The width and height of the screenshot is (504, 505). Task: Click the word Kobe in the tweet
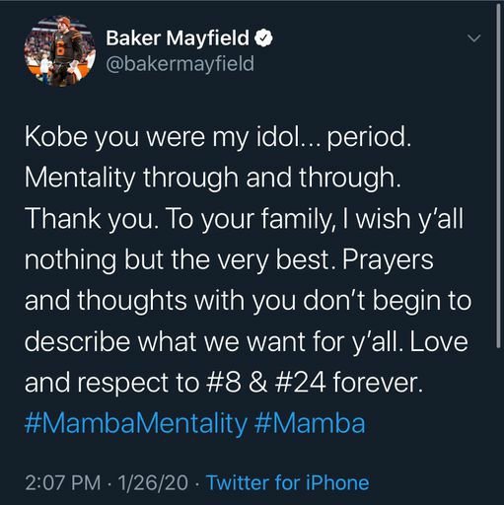click(x=56, y=136)
